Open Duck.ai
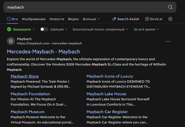The width and height of the screenshot is (185, 127). pos(154,19)
